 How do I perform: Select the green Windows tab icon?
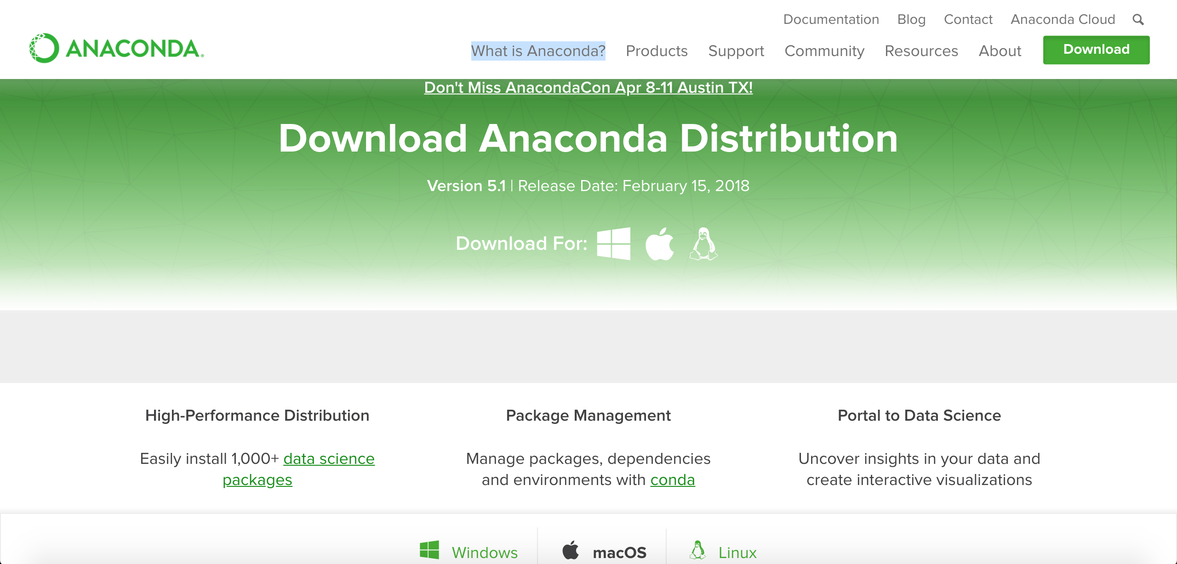click(x=429, y=550)
